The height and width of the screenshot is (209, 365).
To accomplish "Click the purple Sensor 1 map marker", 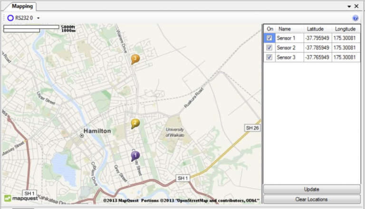I will 135,156.
